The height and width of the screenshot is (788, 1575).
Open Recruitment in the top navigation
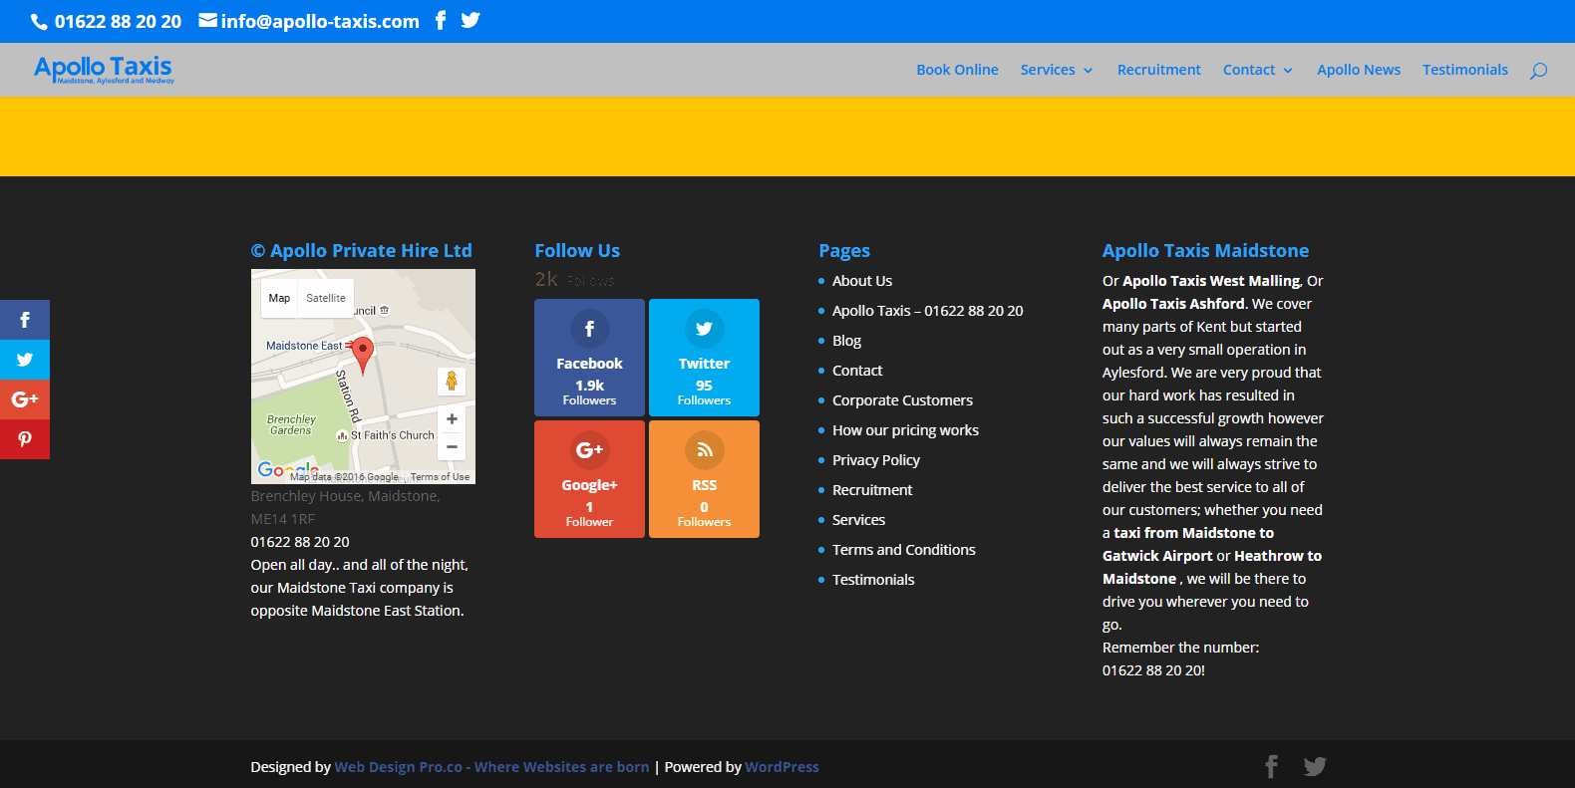pyautogui.click(x=1159, y=70)
